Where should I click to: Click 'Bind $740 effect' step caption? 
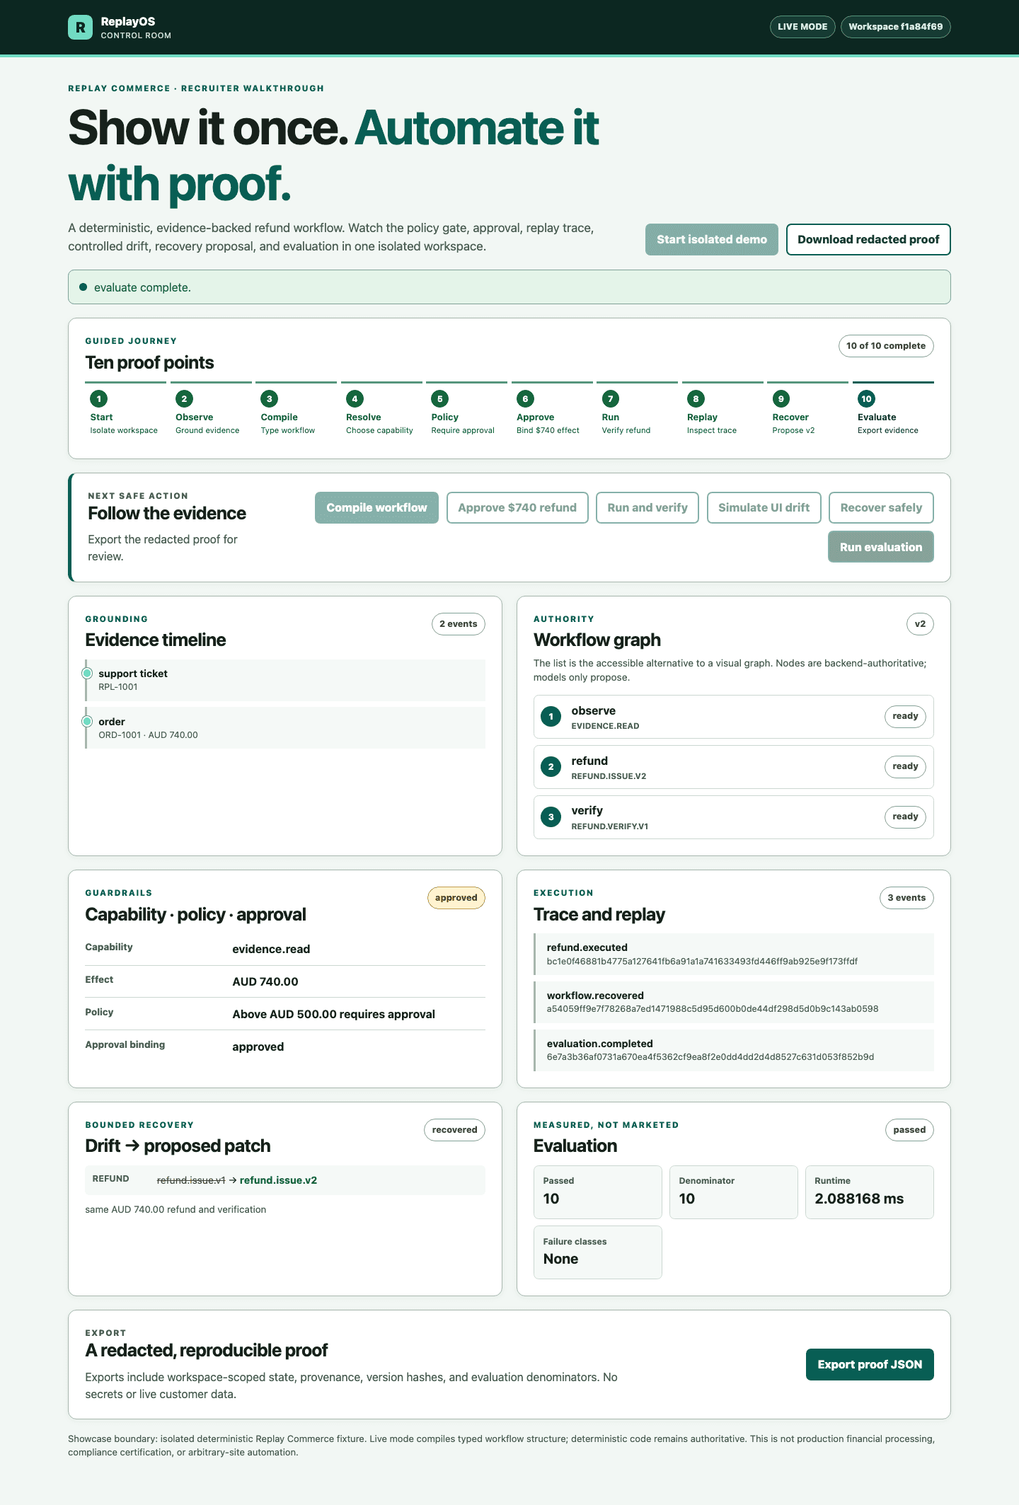[548, 430]
